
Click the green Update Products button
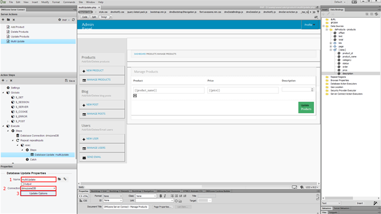pos(306,107)
